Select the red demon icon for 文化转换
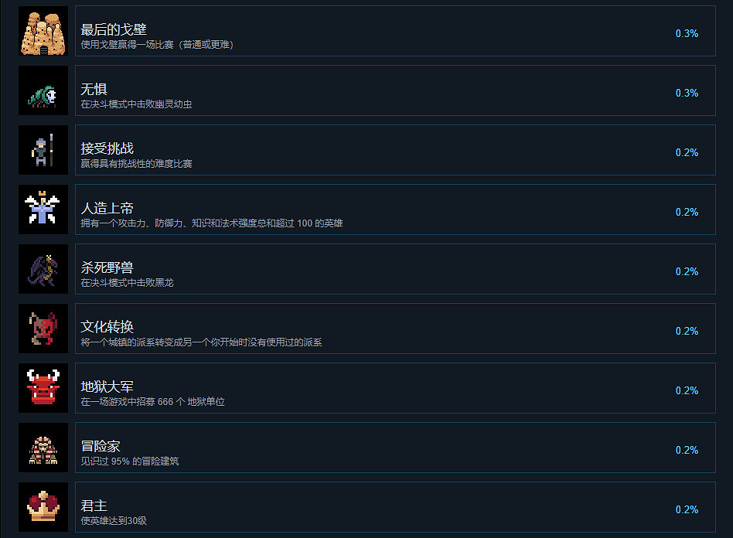The height and width of the screenshot is (538, 733). point(43,329)
